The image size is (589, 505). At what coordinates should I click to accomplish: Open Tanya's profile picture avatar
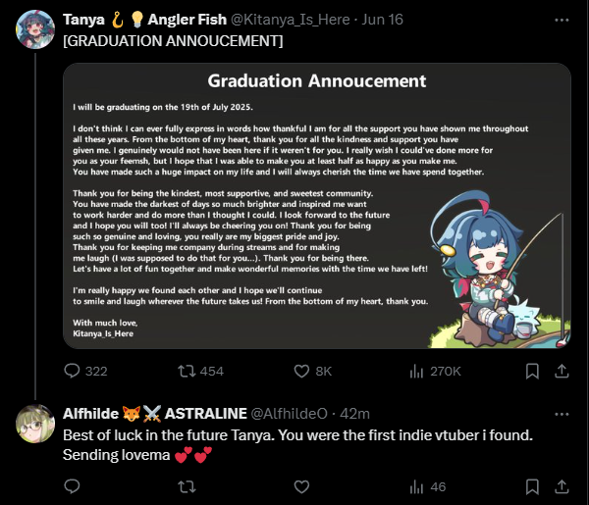click(x=35, y=29)
